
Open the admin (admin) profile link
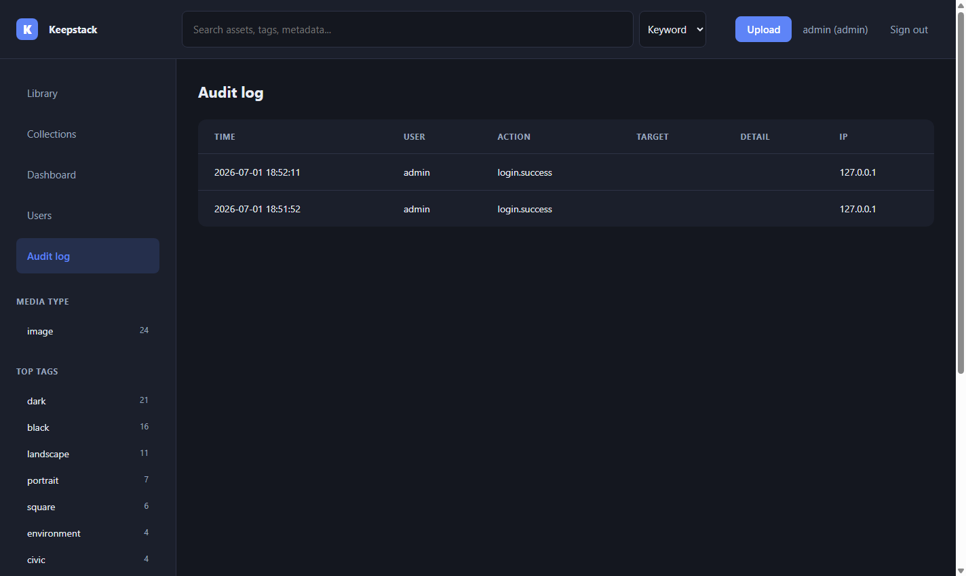[835, 30]
